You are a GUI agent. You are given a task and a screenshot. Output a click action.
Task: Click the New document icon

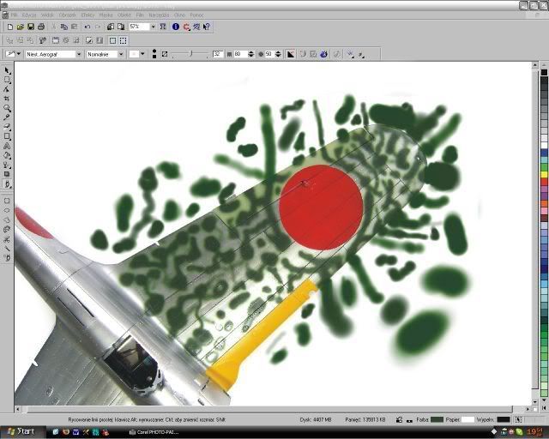(9, 27)
